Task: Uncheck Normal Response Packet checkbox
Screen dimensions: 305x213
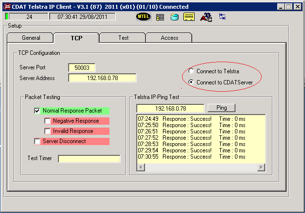Action: coord(37,111)
